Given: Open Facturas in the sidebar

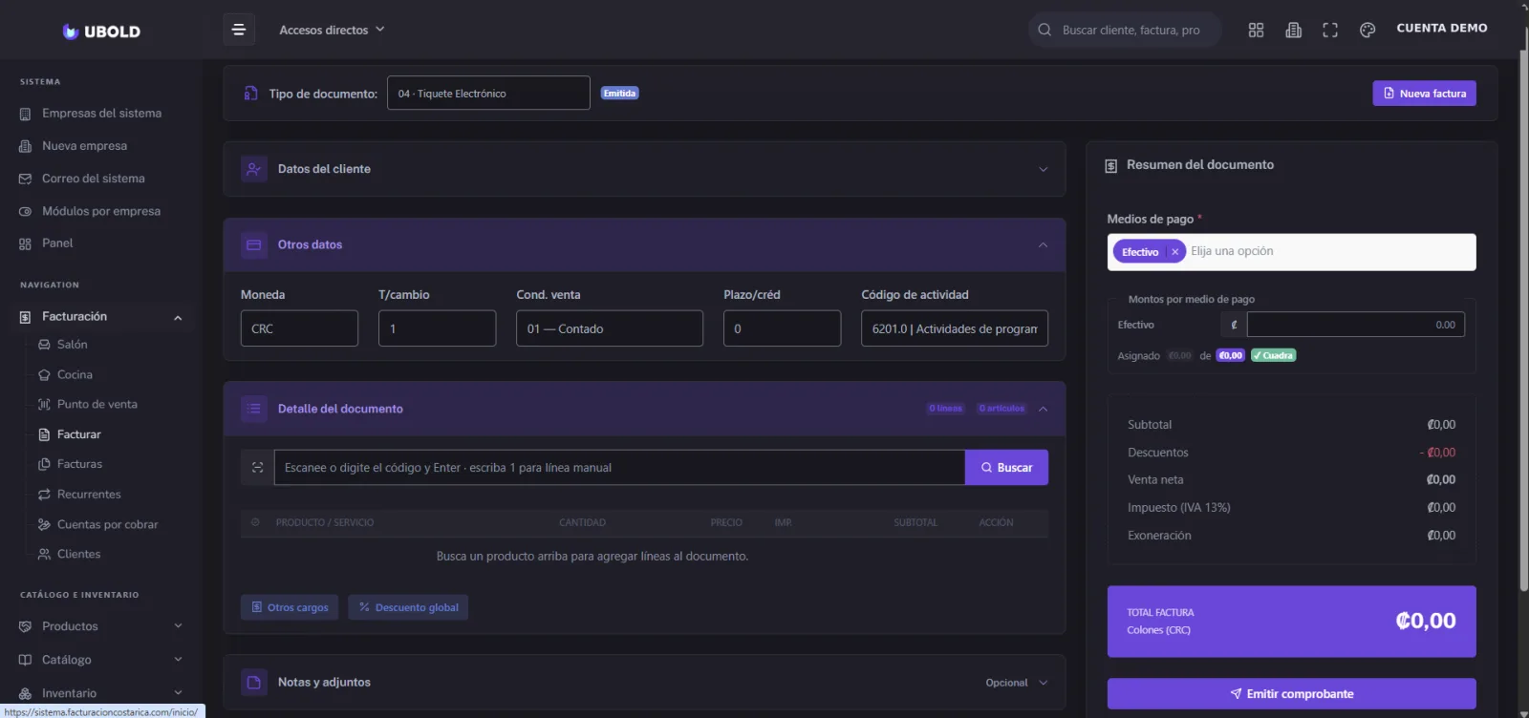Looking at the screenshot, I should point(79,464).
